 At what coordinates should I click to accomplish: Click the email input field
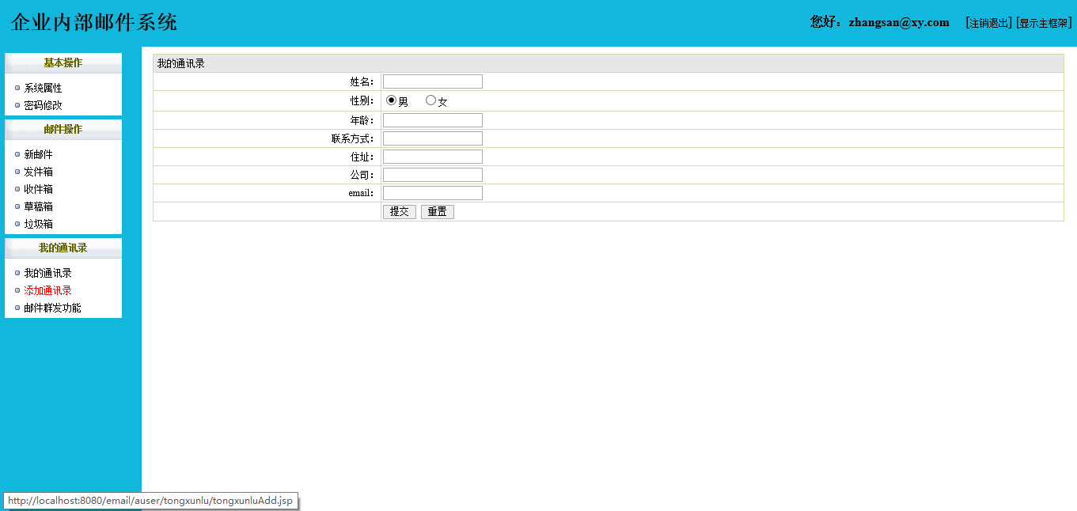tap(433, 193)
